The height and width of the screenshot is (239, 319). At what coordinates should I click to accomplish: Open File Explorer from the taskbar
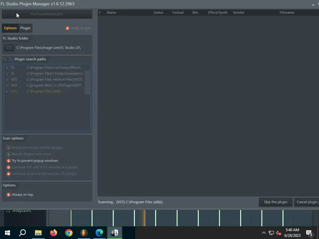click(38, 233)
